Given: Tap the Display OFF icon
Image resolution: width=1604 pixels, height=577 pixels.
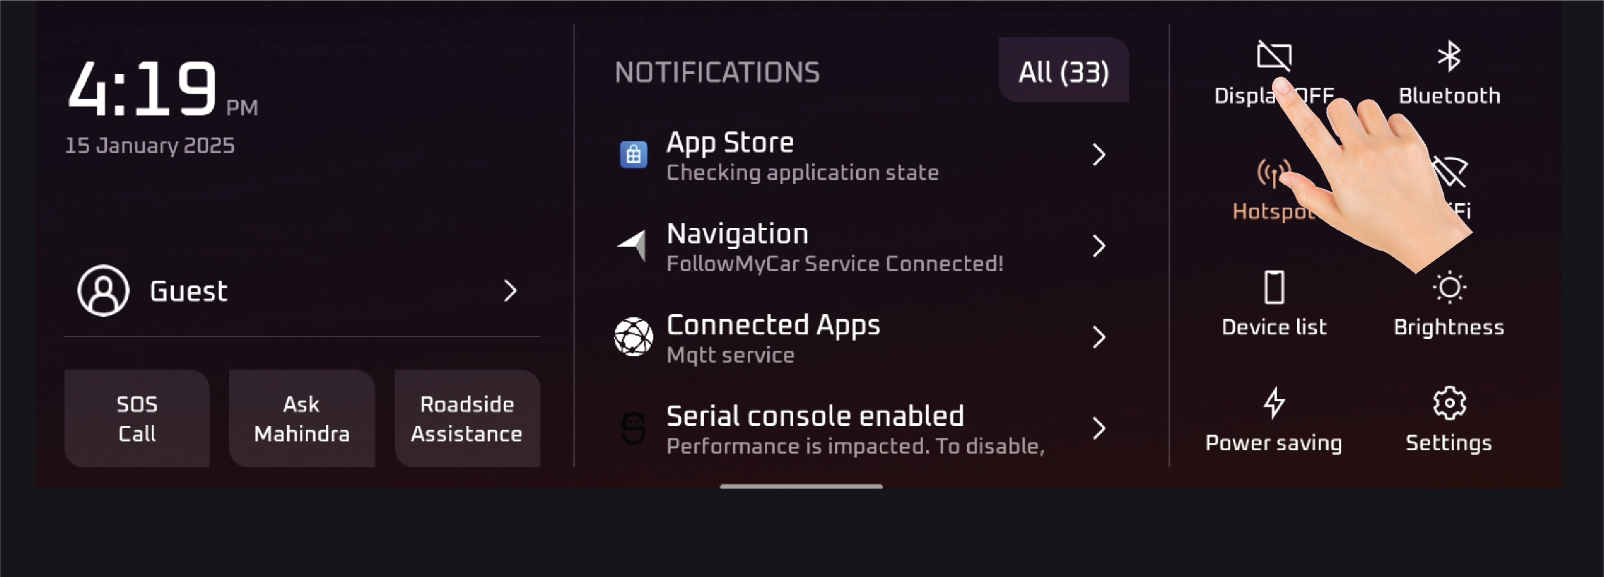Looking at the screenshot, I should coord(1273,56).
